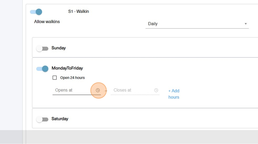Enable the Sunday toggle

(42, 48)
